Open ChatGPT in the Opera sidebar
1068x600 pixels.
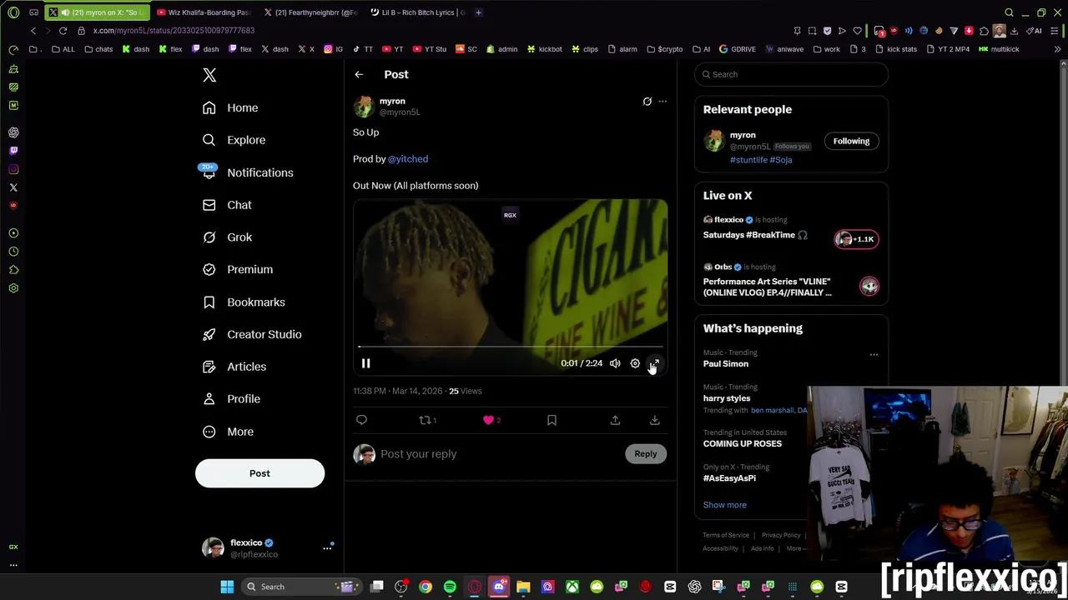pos(13,132)
